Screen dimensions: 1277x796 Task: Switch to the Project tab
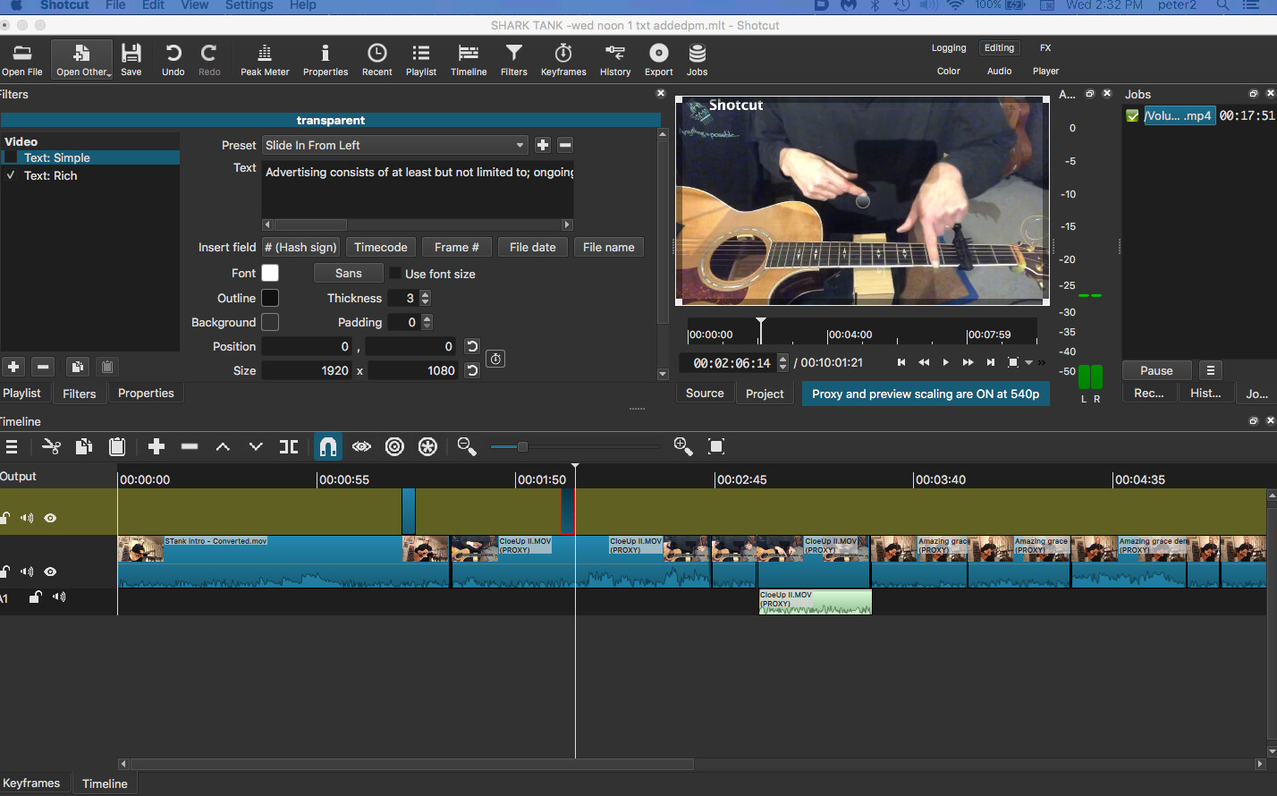coord(765,394)
